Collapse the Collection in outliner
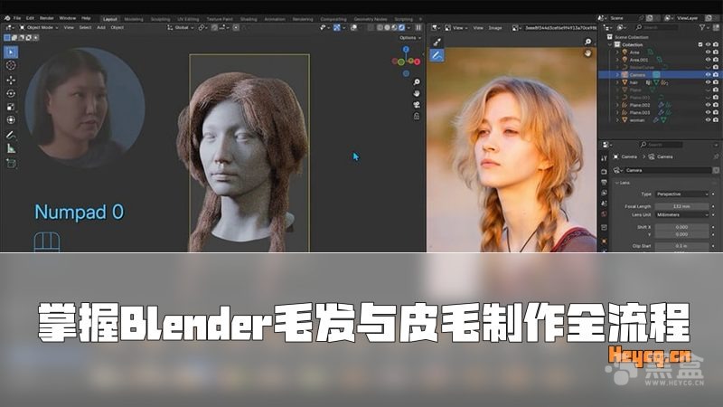Image resolution: width=723 pixels, height=407 pixels. [x=611, y=44]
